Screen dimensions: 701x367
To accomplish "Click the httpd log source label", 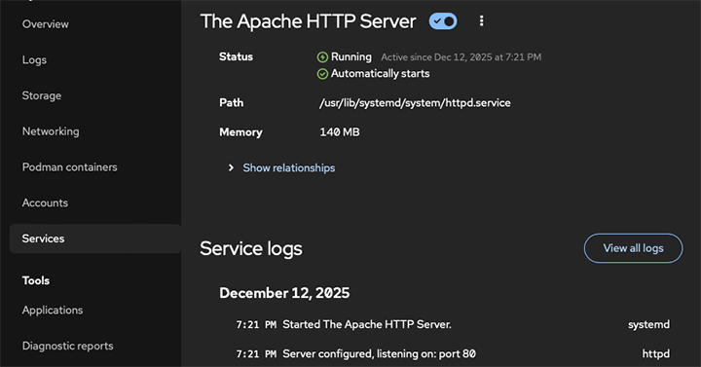I will pos(656,354).
